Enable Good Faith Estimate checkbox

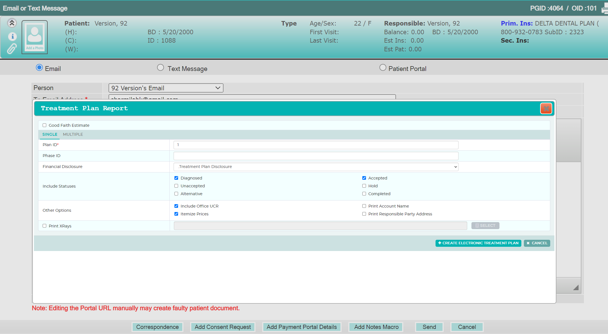point(44,125)
